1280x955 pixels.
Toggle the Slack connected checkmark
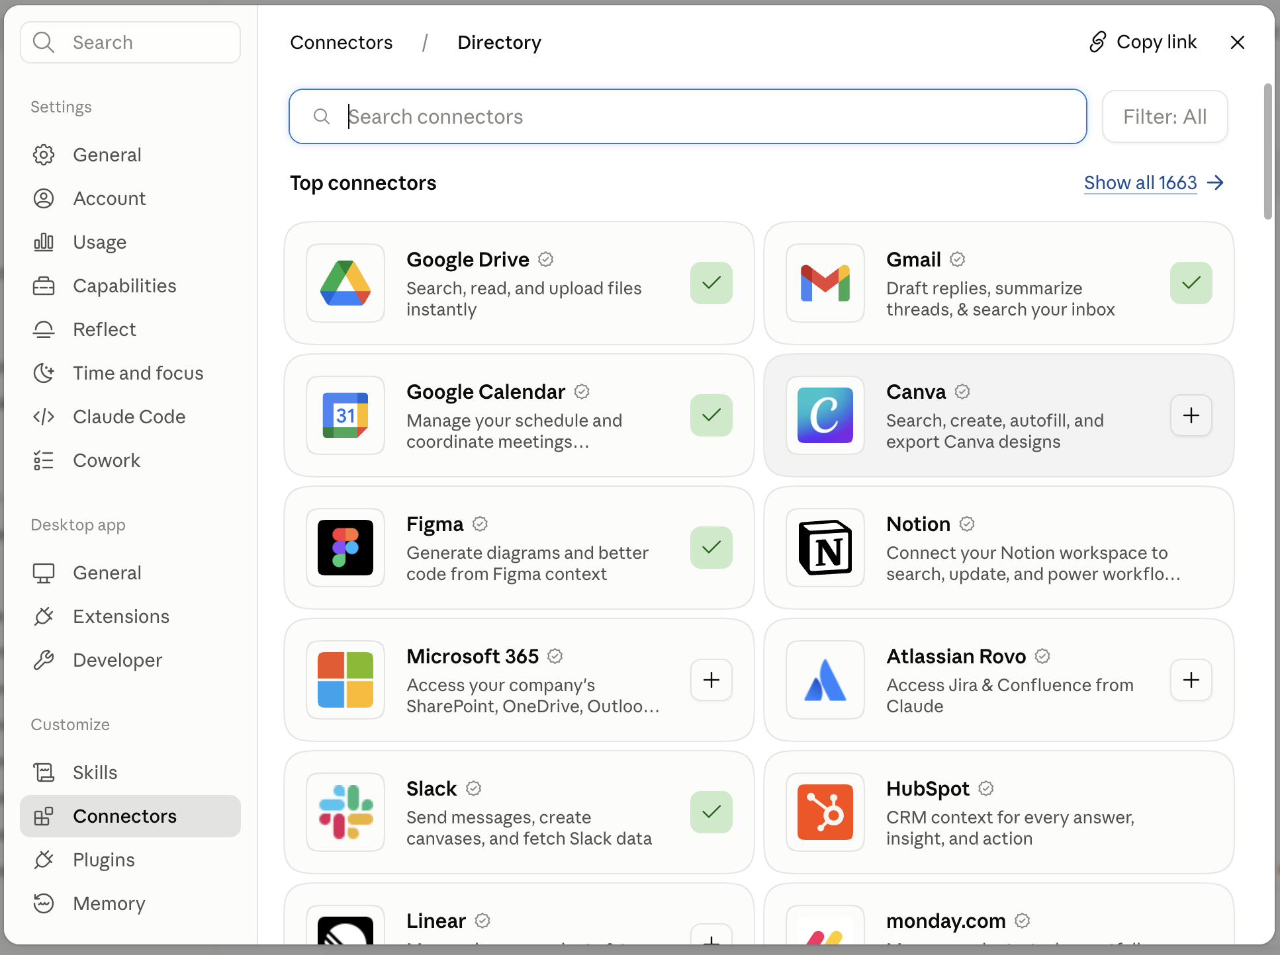[711, 812]
